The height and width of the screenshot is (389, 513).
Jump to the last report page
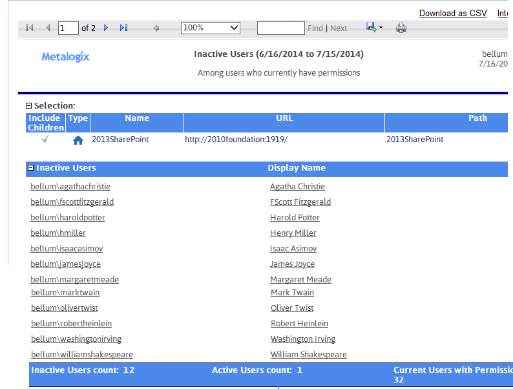point(123,28)
